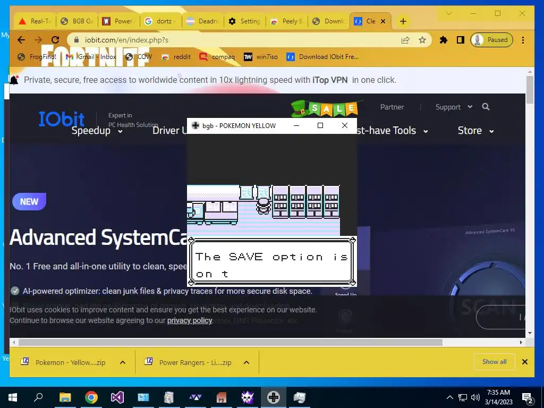The width and height of the screenshot is (544, 408).
Task: Open the FrogFind! bookmark
Action: coord(37,56)
